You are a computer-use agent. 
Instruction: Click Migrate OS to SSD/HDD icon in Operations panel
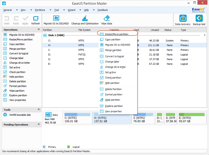coord(5,35)
